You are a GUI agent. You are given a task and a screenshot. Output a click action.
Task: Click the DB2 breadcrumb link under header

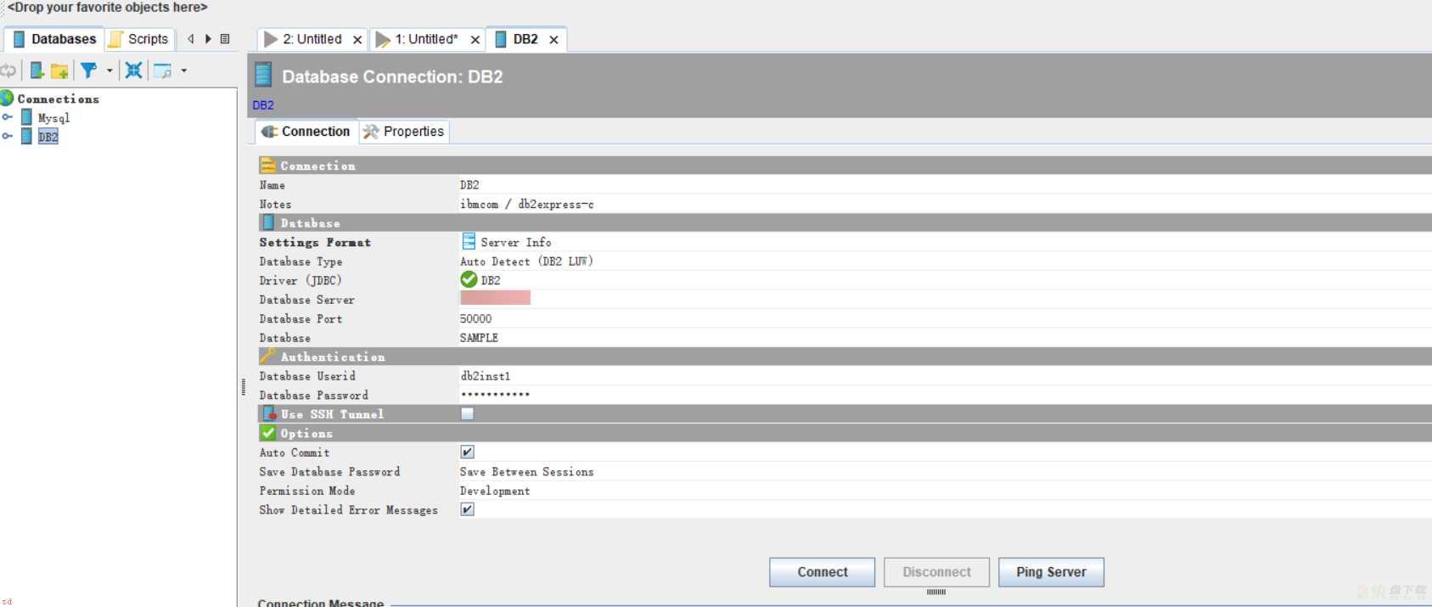[263, 105]
